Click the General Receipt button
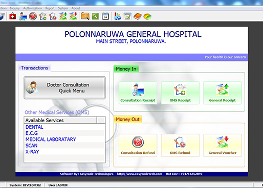Screen dimensions: 263x188 [x=223, y=93]
